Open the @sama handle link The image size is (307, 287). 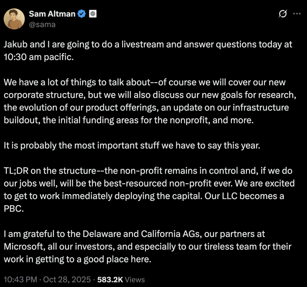coord(42,25)
